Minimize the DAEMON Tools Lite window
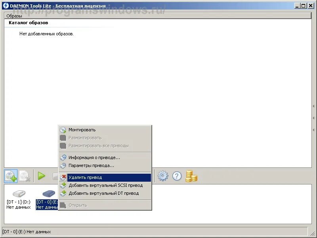 pyautogui.click(x=297, y=6)
